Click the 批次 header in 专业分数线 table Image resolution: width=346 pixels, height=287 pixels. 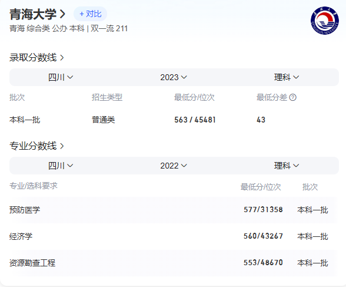pos(310,187)
